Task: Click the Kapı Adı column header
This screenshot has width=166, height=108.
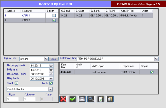Action: (x=33, y=11)
